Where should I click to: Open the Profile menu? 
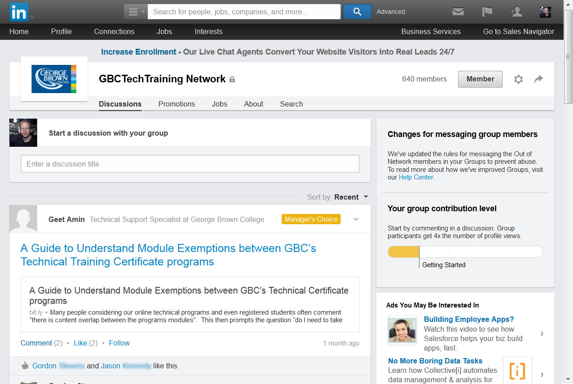click(61, 31)
